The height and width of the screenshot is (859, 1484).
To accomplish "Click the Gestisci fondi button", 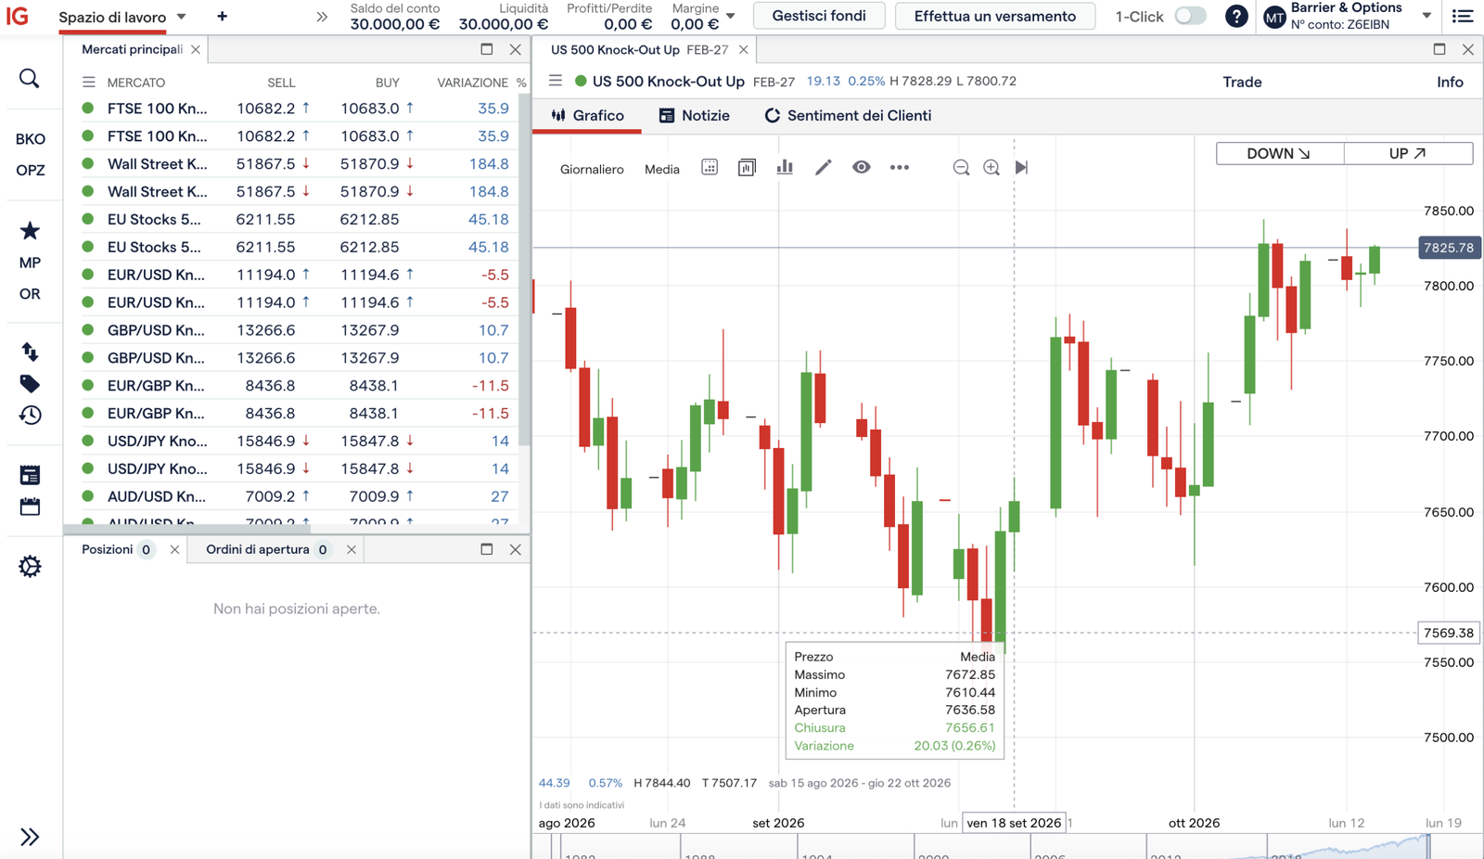I will coord(819,16).
